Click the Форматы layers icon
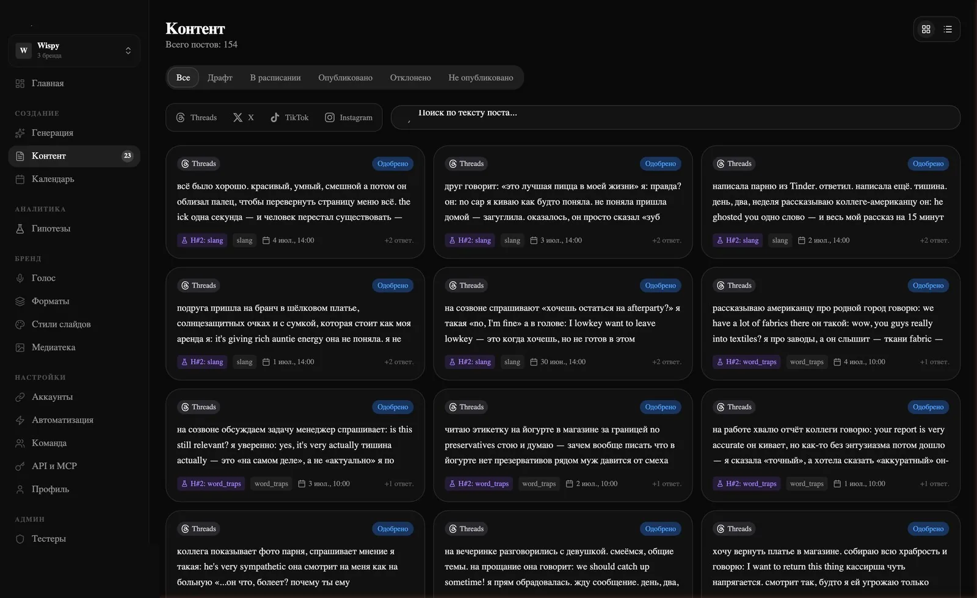This screenshot has width=977, height=598. click(x=20, y=301)
